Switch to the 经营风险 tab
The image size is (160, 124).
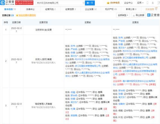tap(50, 9)
